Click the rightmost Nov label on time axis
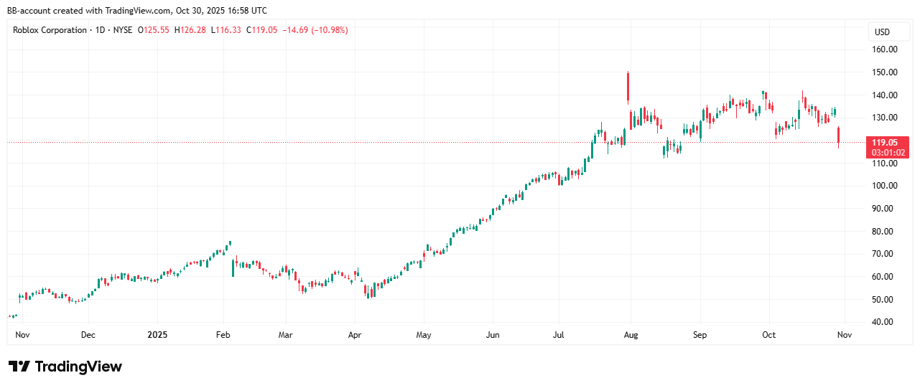 coord(844,335)
